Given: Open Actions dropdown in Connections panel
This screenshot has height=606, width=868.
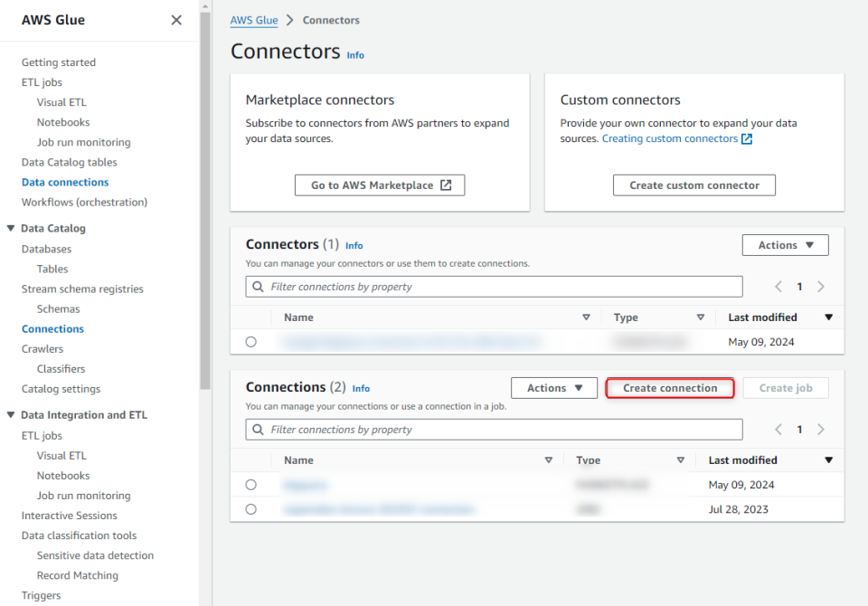Looking at the screenshot, I should click(553, 388).
